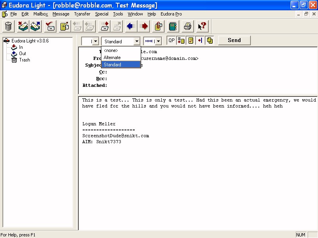318x238 pixels.
Task: Click the sender address <username@domain.com>
Action: [170, 58]
